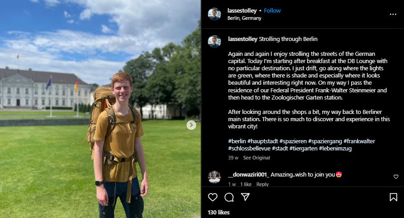Like the post with the heart icon
This screenshot has height=218, width=404.
point(213,197)
